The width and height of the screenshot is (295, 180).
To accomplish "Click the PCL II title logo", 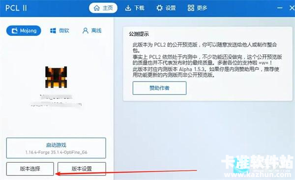I will coord(16,8).
